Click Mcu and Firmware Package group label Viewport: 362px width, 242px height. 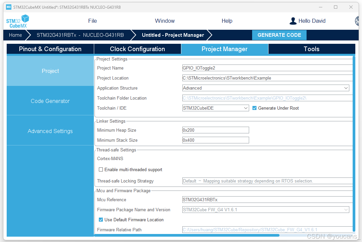click(123, 191)
